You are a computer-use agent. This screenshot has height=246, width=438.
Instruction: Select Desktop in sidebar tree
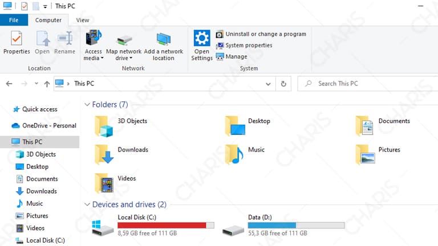32,166
